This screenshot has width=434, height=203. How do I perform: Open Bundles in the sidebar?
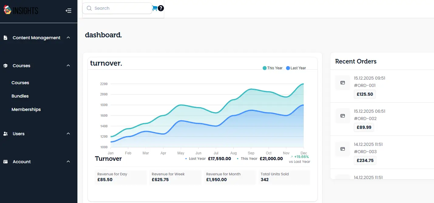[x=20, y=96]
